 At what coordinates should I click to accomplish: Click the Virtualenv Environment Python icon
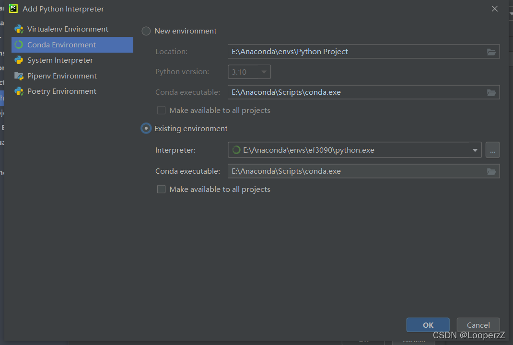19,29
